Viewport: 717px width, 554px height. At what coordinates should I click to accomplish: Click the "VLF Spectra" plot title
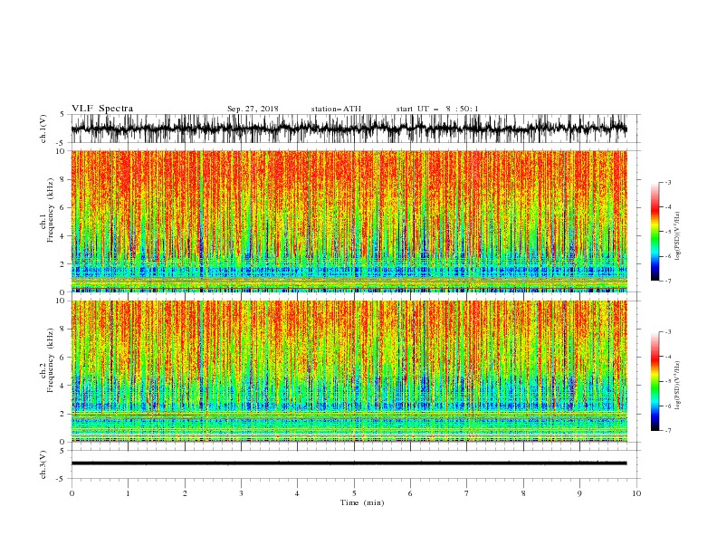coord(102,109)
